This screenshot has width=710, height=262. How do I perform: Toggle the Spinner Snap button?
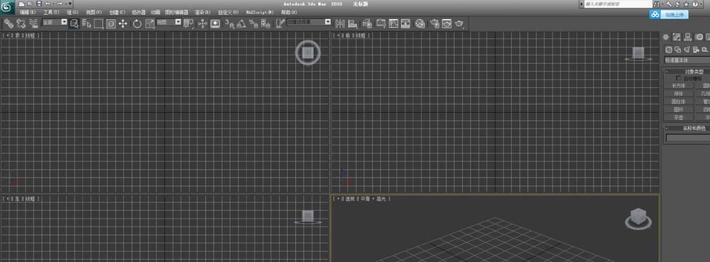tap(266, 23)
